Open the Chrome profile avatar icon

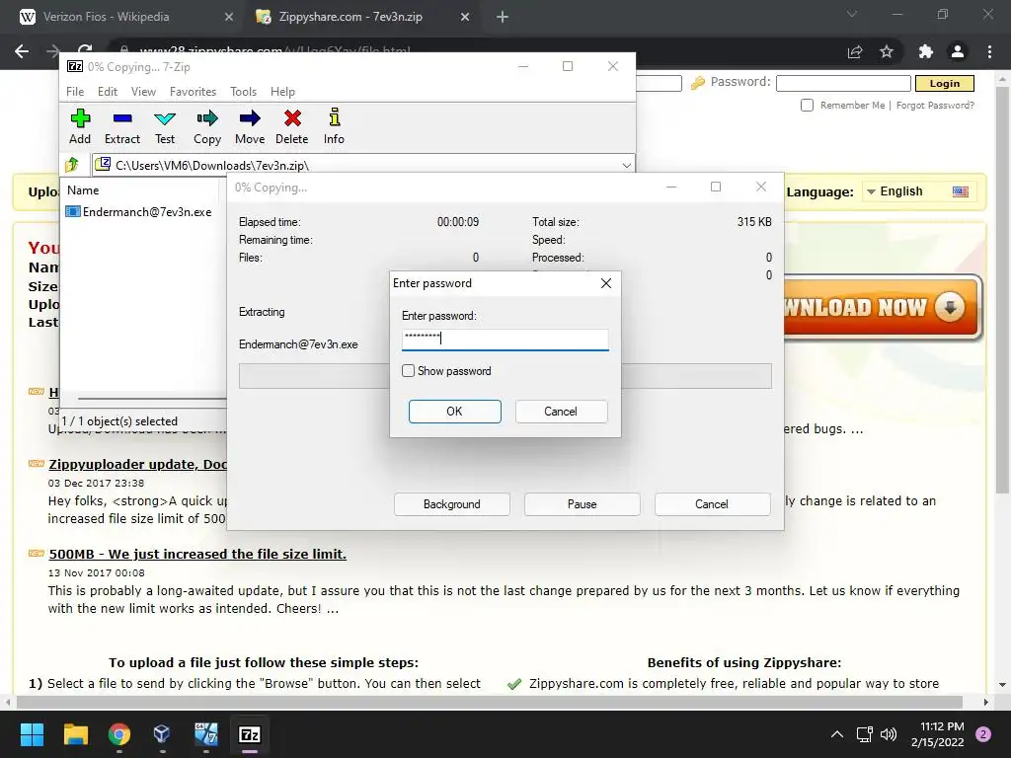[x=958, y=51]
